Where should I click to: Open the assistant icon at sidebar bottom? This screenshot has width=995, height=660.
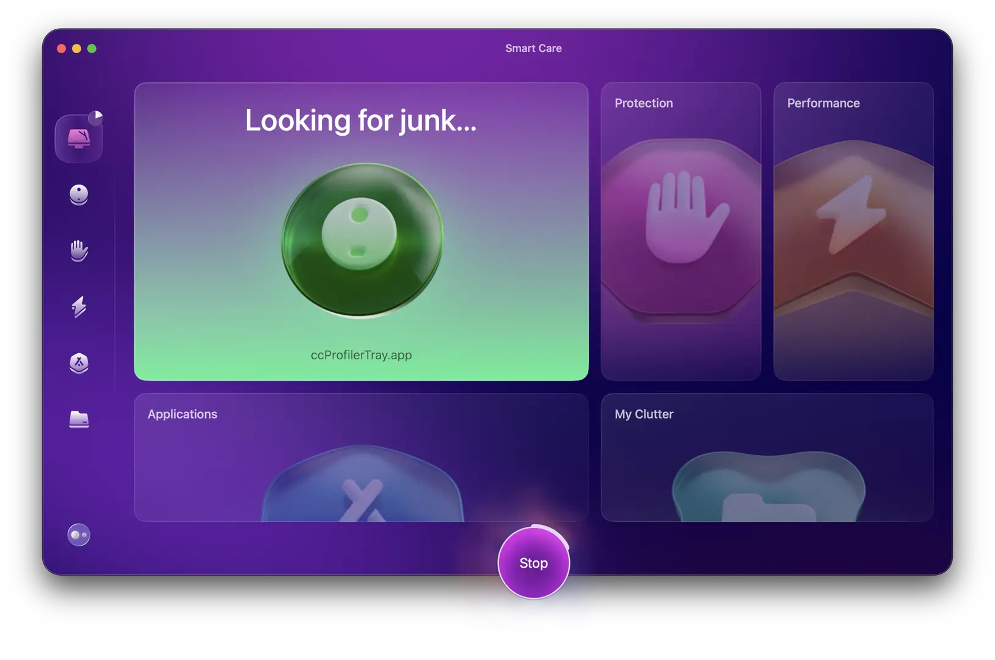click(x=79, y=535)
